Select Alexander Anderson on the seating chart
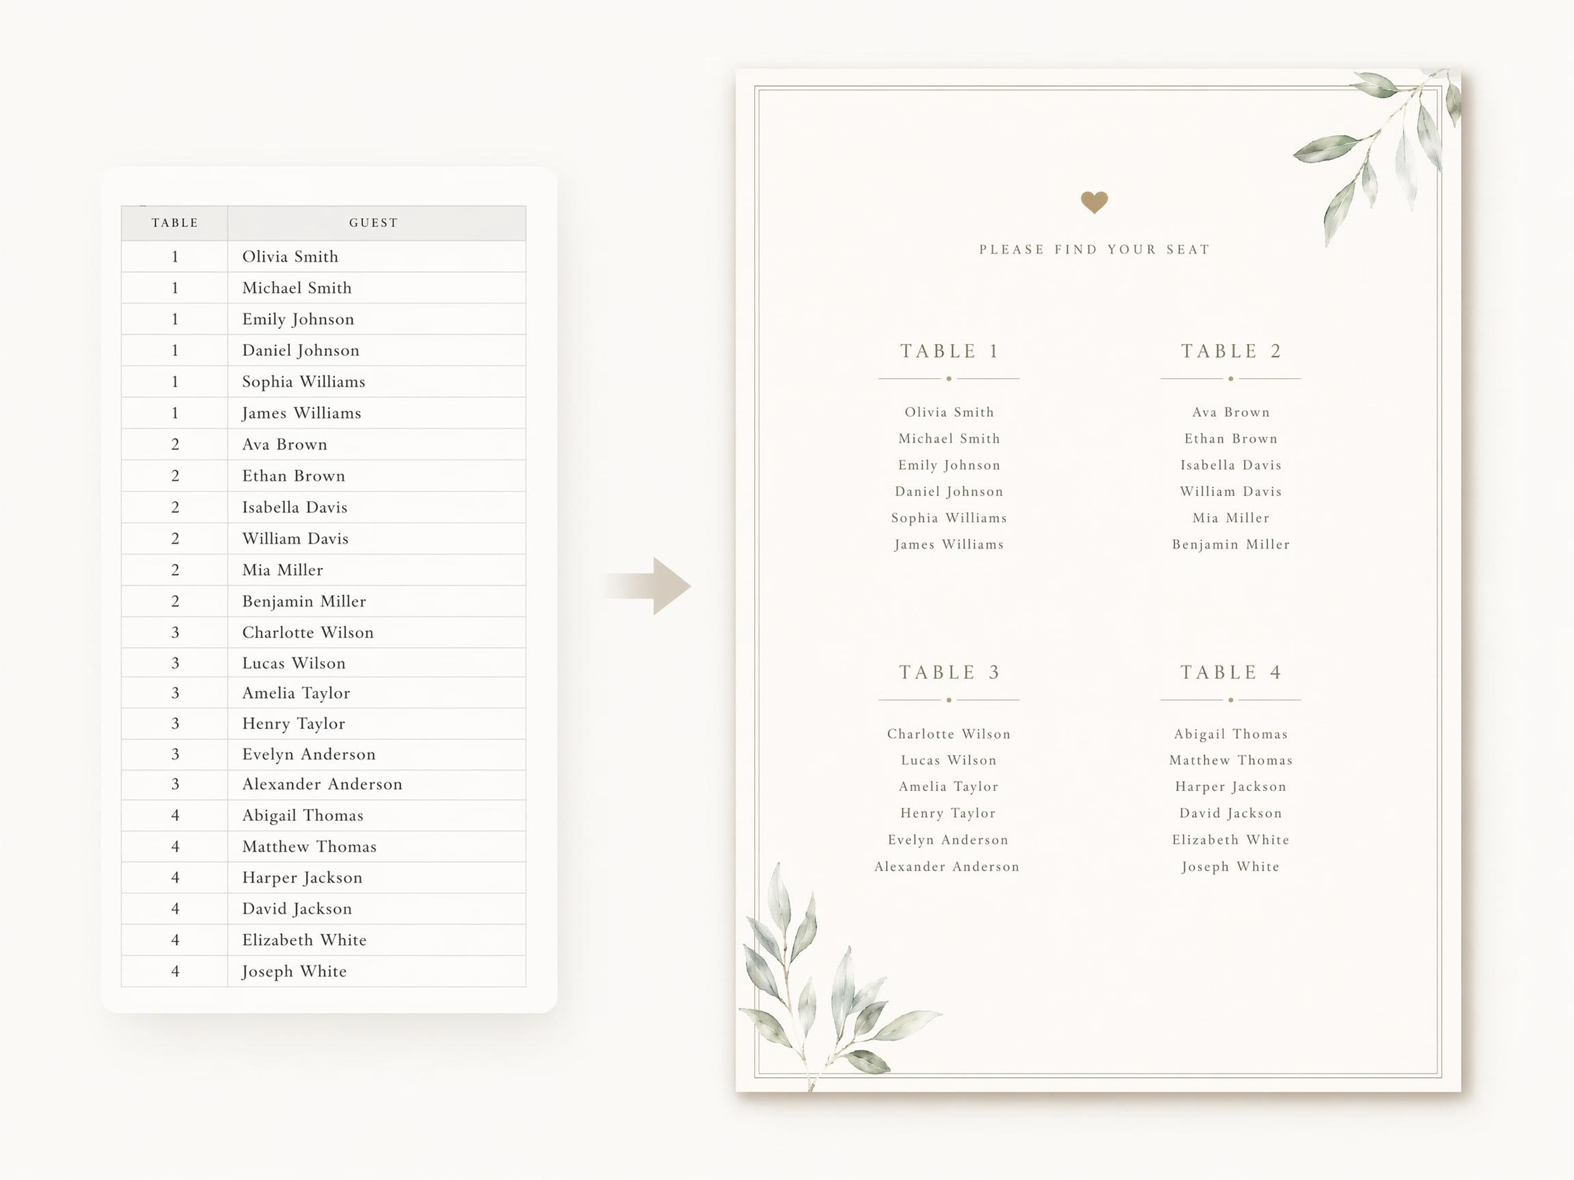 point(947,867)
